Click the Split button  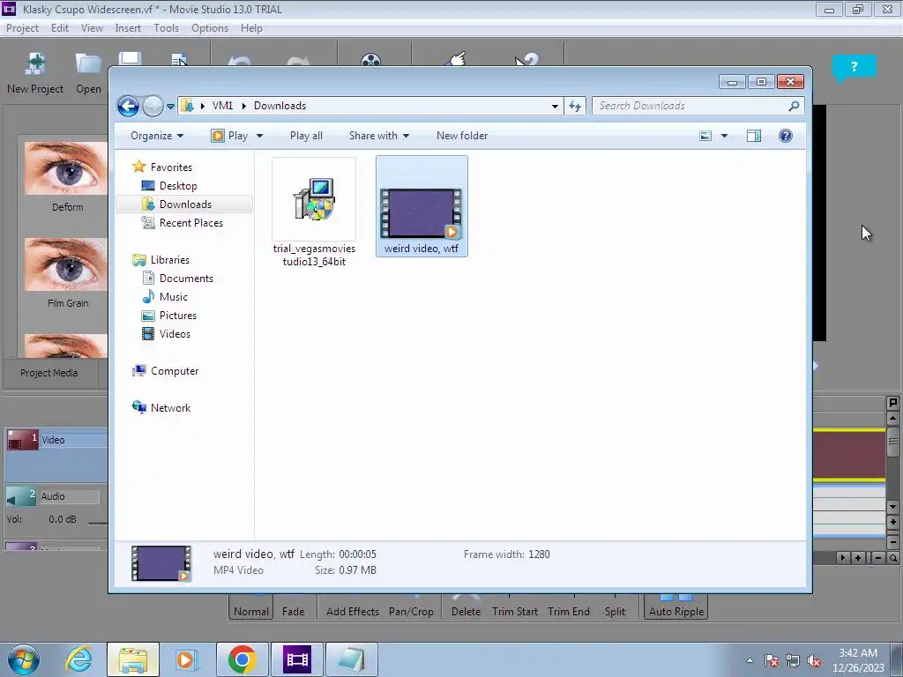[615, 612]
